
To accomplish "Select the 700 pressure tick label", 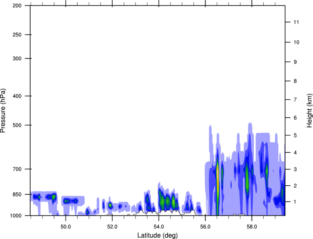I will tap(17, 169).
